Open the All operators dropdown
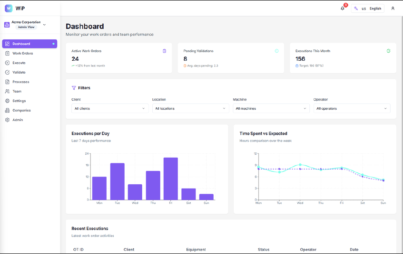 coord(352,108)
